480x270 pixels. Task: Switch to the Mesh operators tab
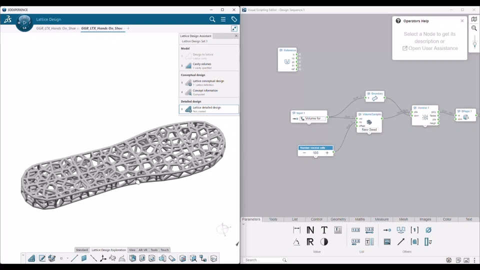tap(403, 219)
